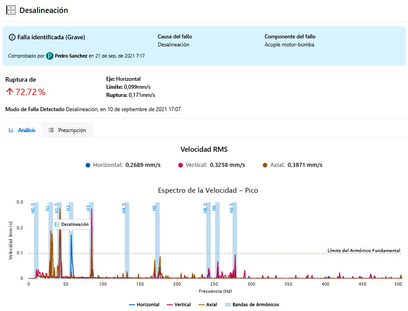Click the Desalineación tooltip on the chart

(x=72, y=224)
